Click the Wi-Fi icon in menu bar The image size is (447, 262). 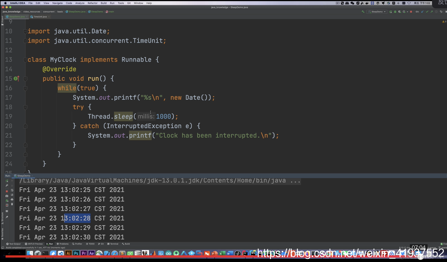click(x=409, y=3)
